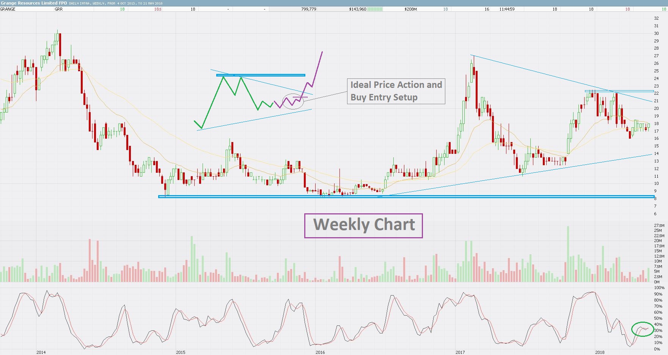Image resolution: width=668 pixels, height=355 pixels.
Task: Click the 2017 label on the time axis
Action: coord(460,352)
